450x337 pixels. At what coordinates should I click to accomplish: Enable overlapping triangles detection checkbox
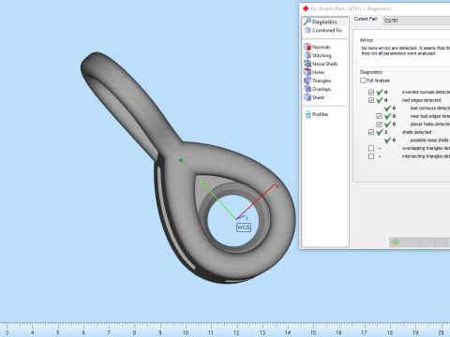point(371,148)
